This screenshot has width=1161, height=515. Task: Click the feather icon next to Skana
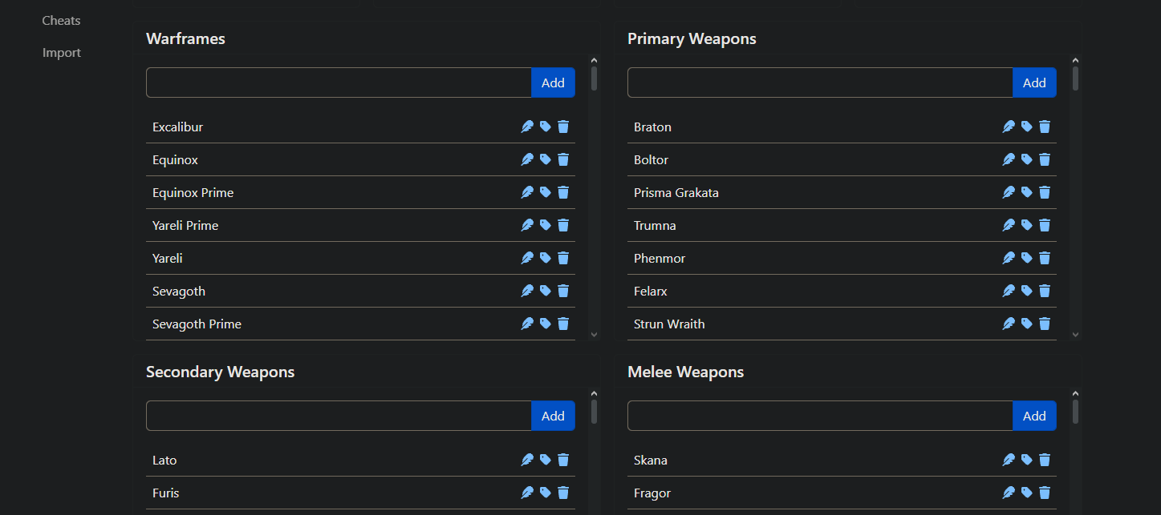click(x=1009, y=460)
